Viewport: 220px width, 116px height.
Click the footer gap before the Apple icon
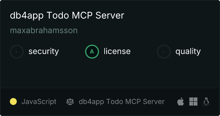(171, 101)
